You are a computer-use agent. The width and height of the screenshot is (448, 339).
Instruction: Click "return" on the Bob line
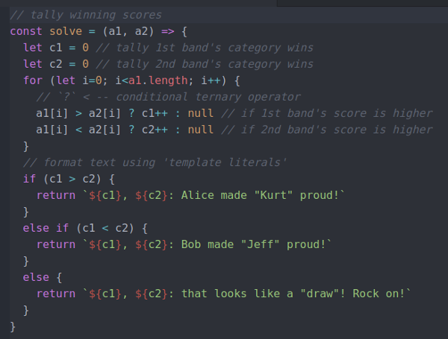click(x=56, y=244)
